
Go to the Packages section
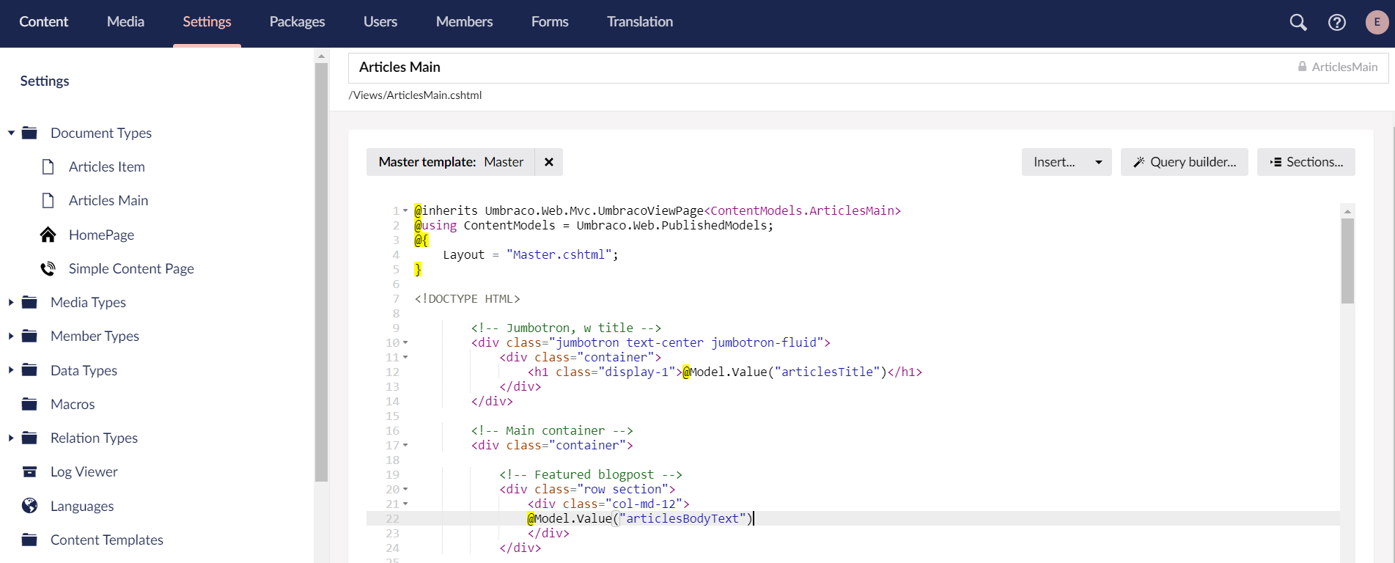(297, 22)
